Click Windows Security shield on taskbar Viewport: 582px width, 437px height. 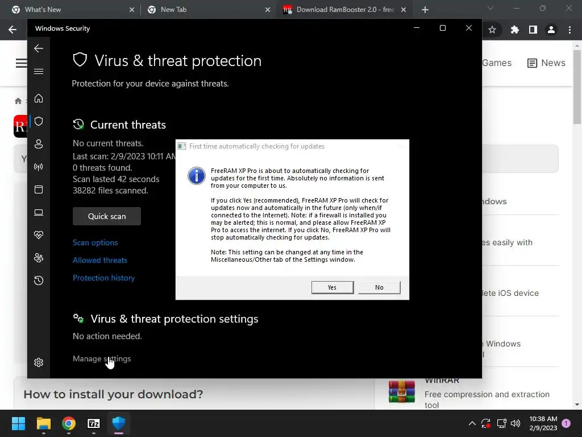coord(119,423)
